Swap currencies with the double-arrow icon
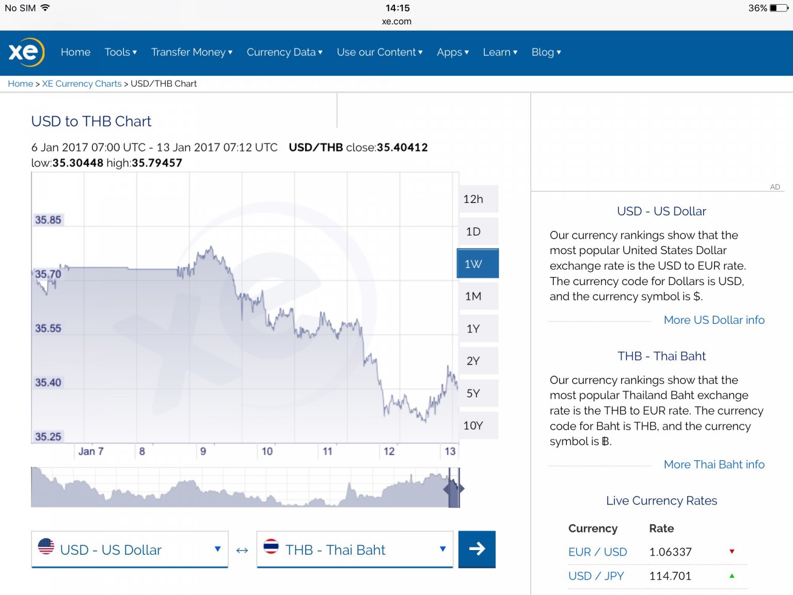The width and height of the screenshot is (793, 595). [x=242, y=551]
